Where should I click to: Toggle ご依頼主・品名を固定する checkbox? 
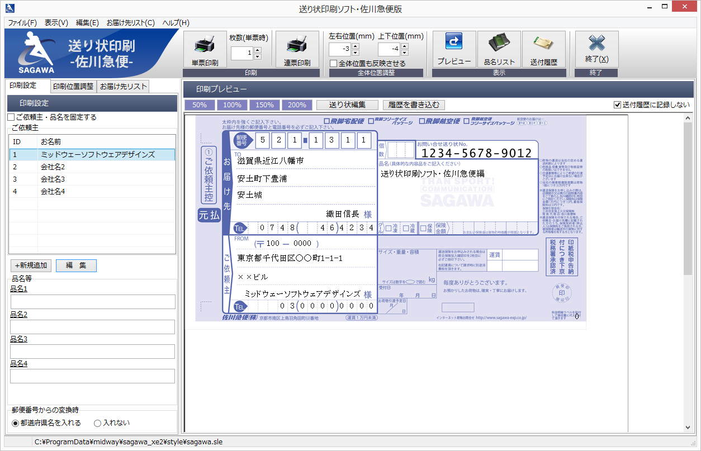pos(11,117)
